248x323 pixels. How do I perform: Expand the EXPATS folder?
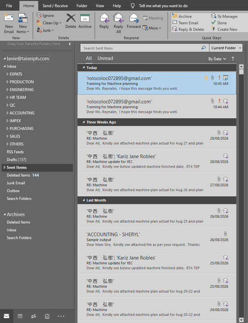8,74
